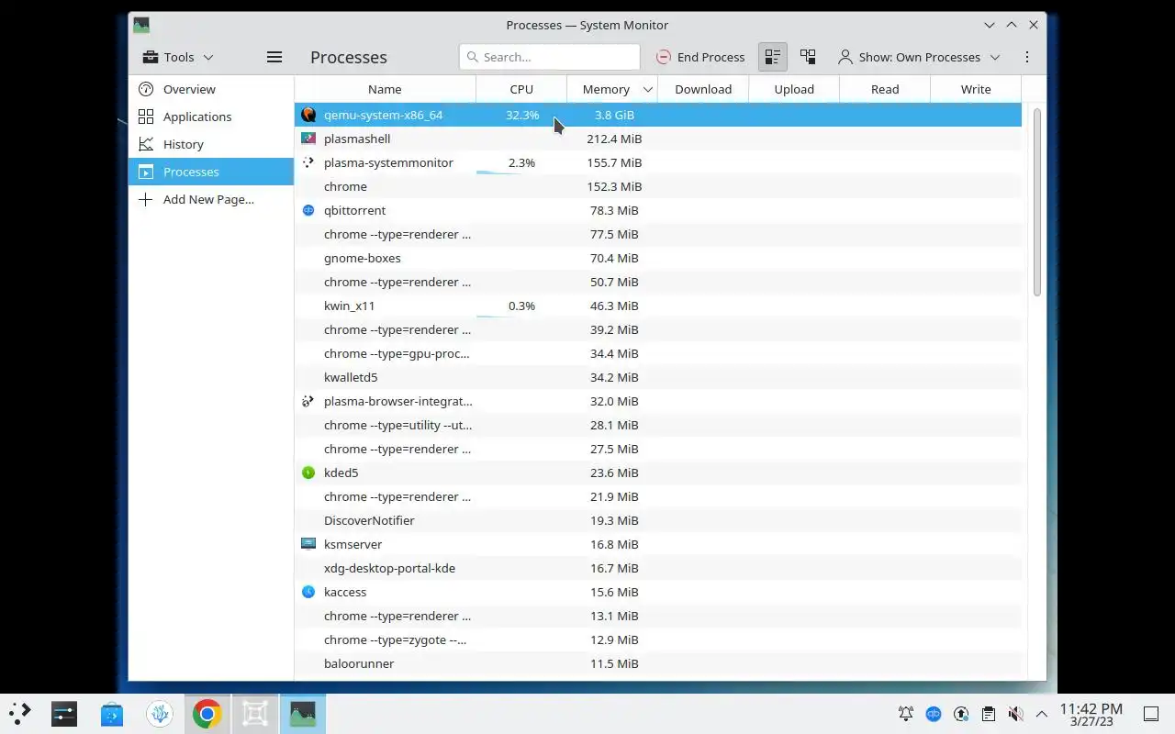
Task: Switch to GNOME Boxes taskbar entry
Action: click(254, 713)
